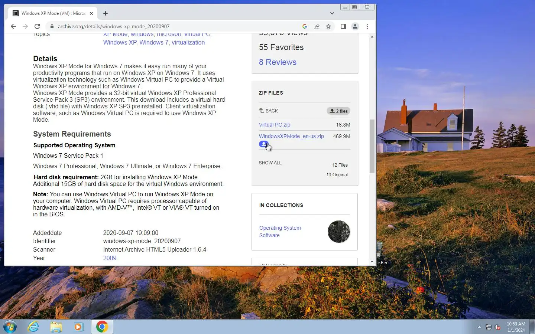The height and width of the screenshot is (334, 535).
Task: Launch Internet Explorer from the taskbar
Action: [33, 327]
